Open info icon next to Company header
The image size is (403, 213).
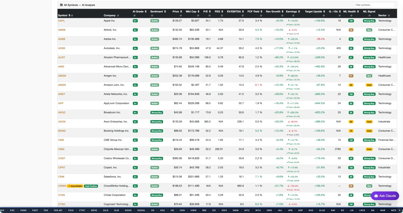(118, 16)
